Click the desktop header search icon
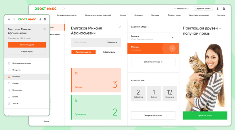The image size is (235, 130). pyautogui.click(x=64, y=9)
